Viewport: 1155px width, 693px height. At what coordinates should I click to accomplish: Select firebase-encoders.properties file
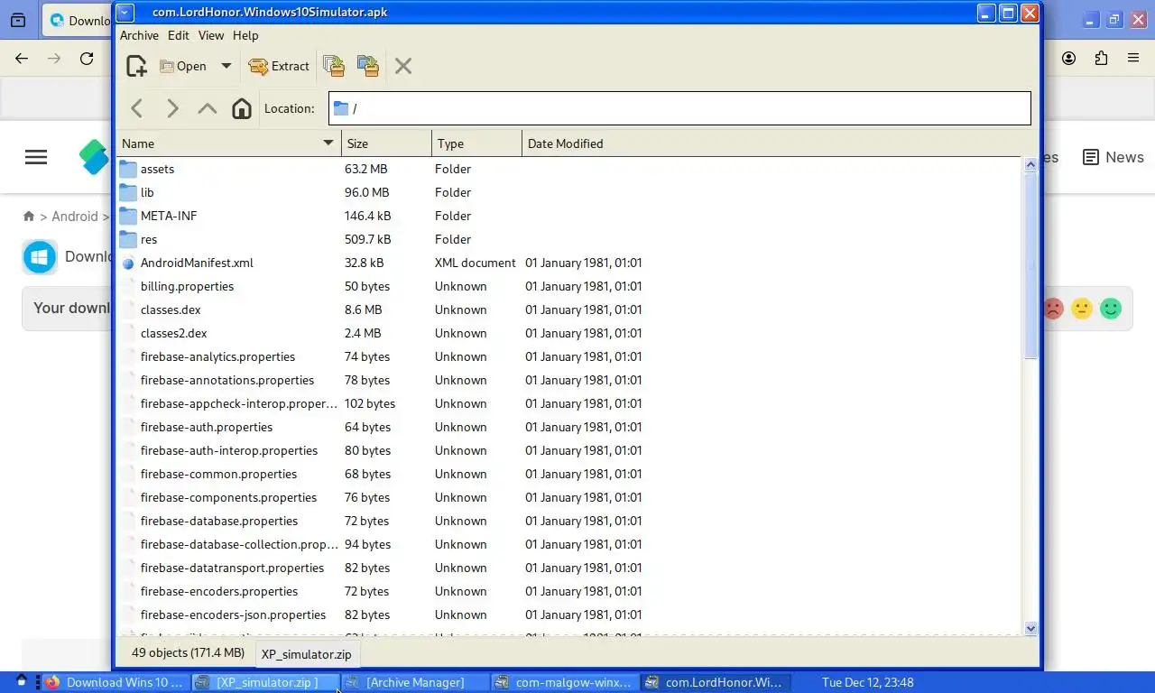(219, 591)
